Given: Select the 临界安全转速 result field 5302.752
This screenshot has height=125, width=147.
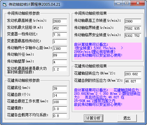Looking at the screenshot, I should click(x=133, y=36).
